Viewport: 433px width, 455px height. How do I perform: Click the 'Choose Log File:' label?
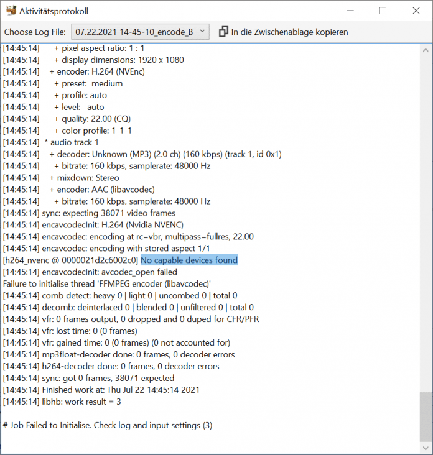pos(35,32)
